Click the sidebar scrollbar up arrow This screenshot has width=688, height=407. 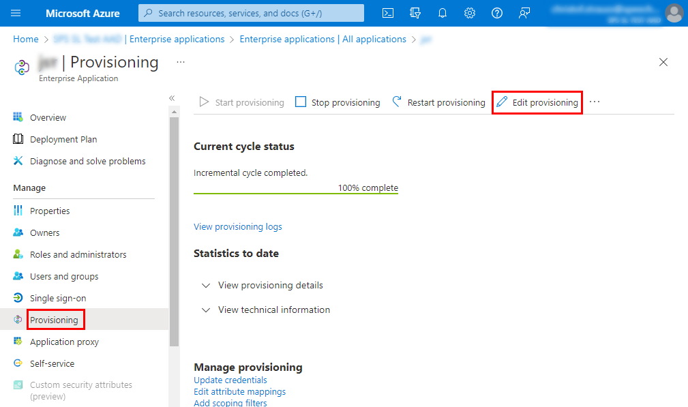tap(174, 112)
